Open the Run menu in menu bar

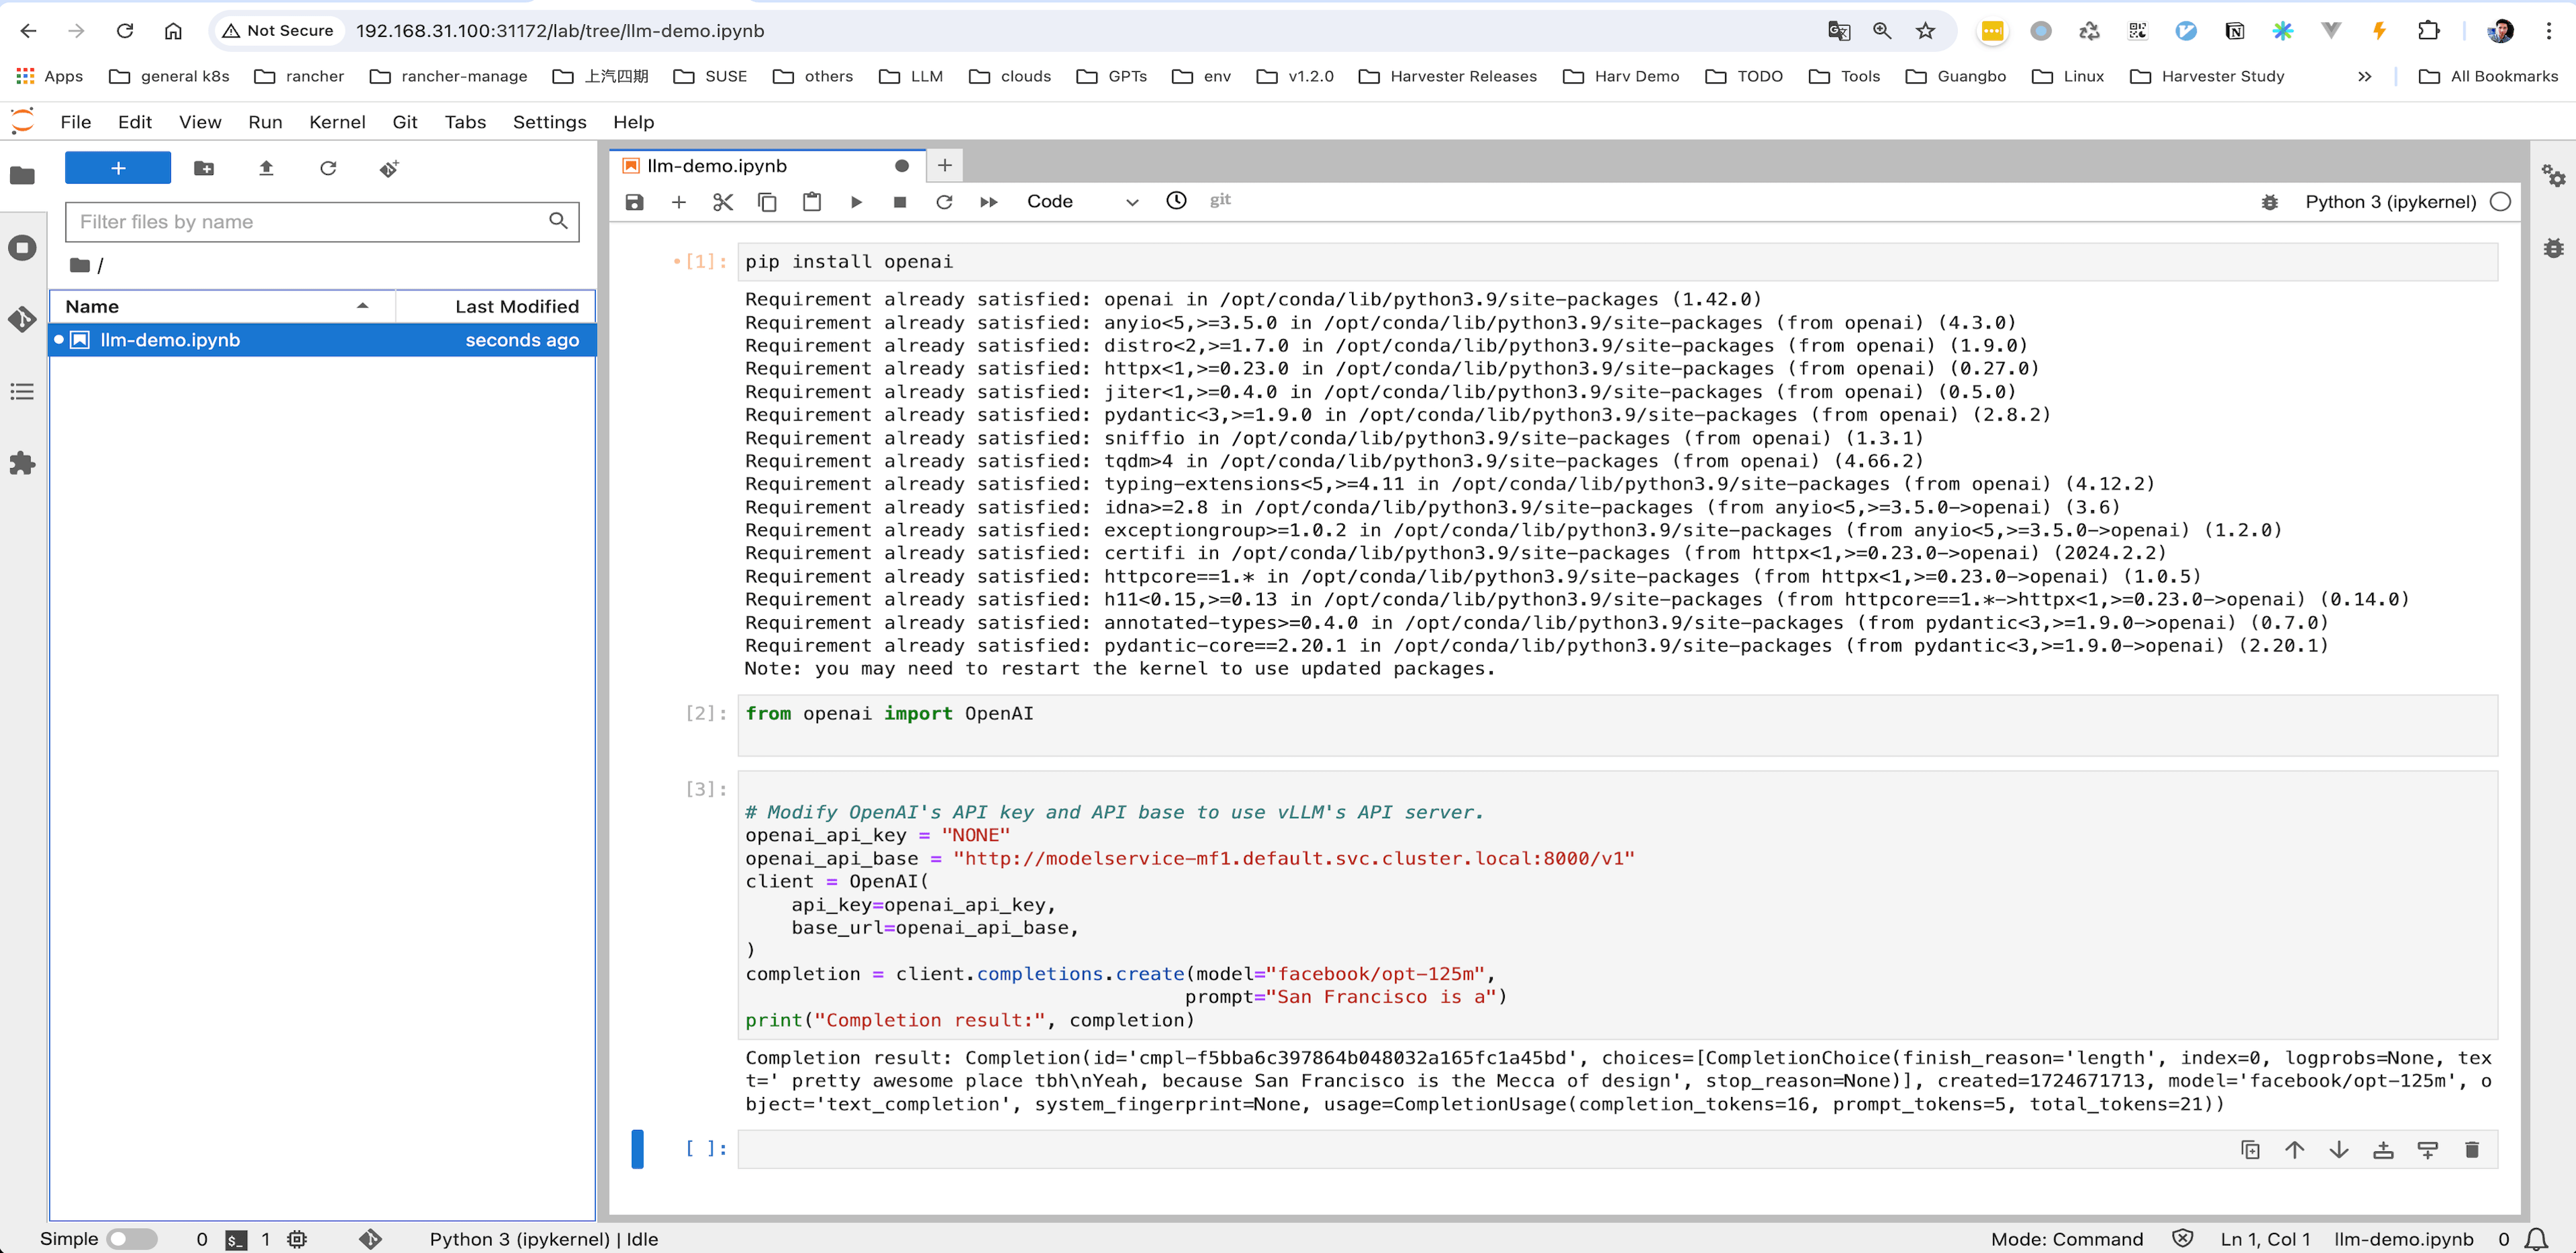[x=265, y=122]
